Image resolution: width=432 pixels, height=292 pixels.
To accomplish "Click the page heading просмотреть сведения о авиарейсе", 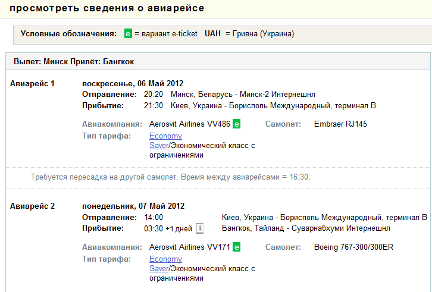I will tap(107, 8).
